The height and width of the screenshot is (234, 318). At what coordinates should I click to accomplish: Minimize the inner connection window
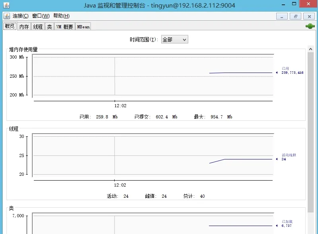(282, 16)
